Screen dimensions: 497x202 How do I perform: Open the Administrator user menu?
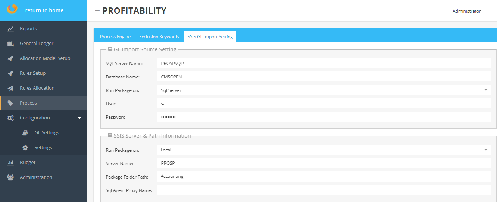click(x=466, y=11)
